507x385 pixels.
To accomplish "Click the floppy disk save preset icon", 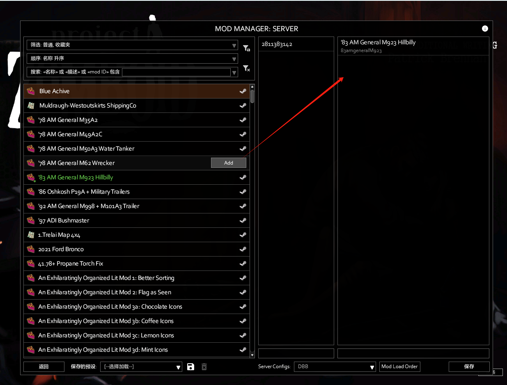I will 190,367.
